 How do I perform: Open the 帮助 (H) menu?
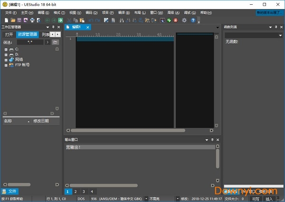coord(206,13)
